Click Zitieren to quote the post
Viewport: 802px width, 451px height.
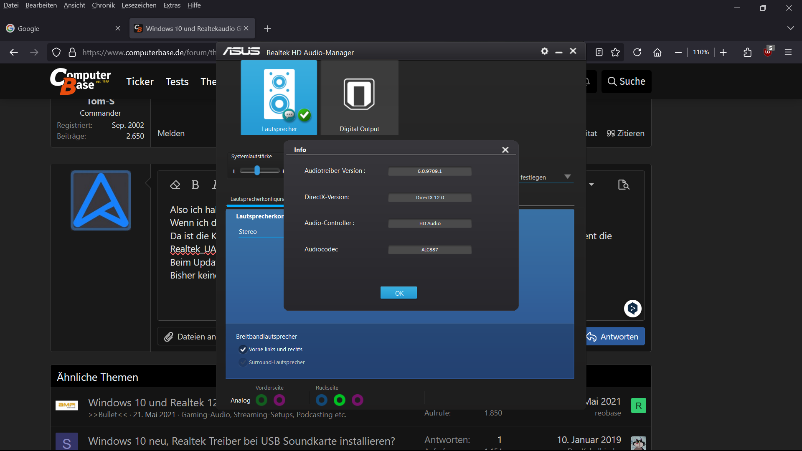(625, 133)
